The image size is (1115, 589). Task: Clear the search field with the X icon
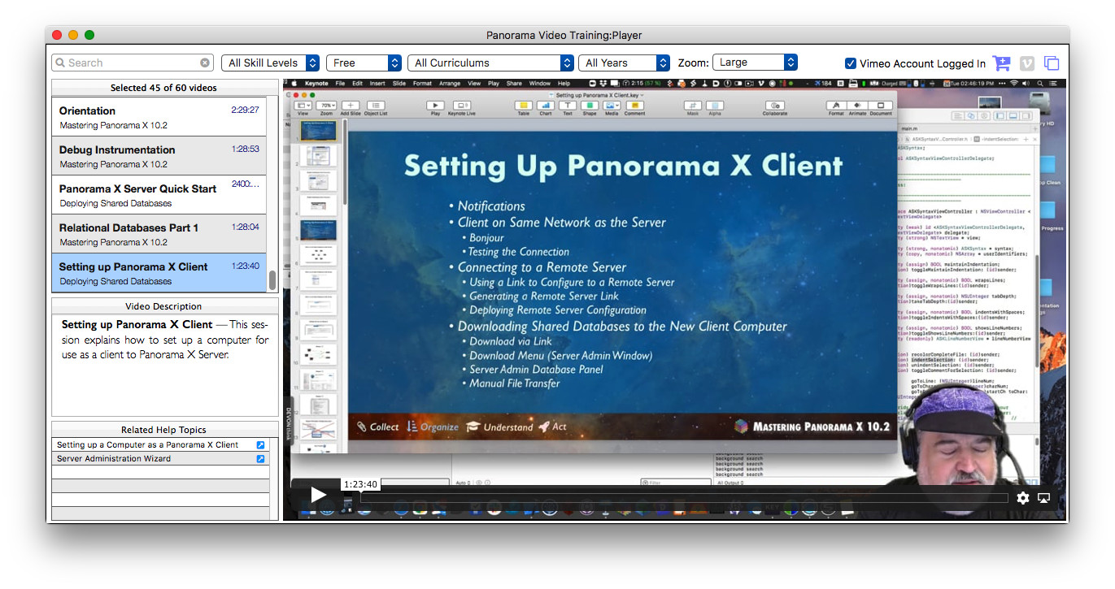205,63
